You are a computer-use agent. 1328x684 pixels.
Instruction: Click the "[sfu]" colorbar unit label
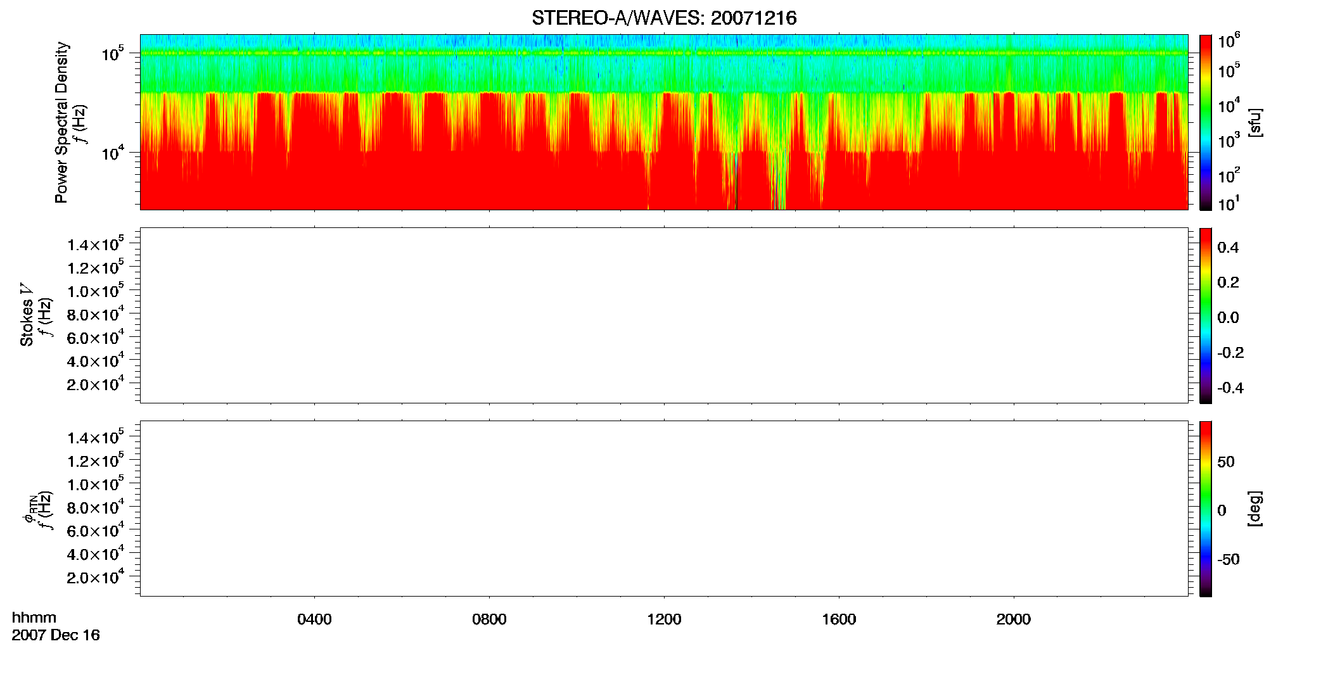(1256, 122)
